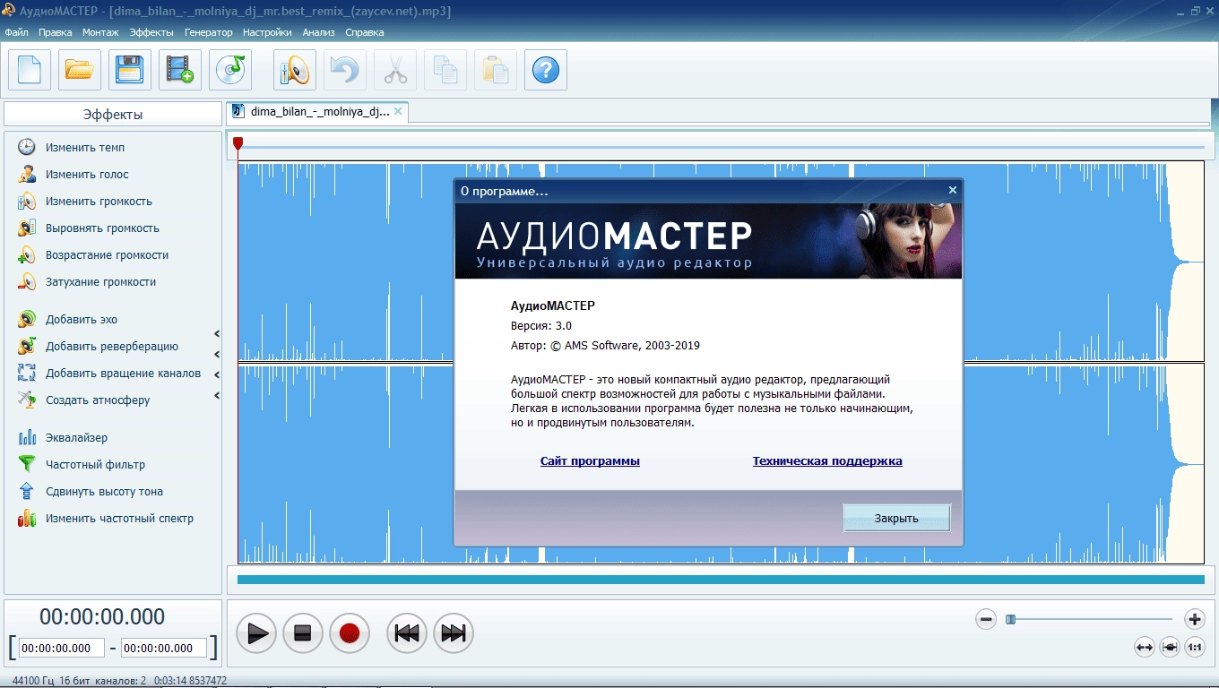This screenshot has height=688, width=1219.
Task: Open the Справка menu
Action: coord(364,32)
